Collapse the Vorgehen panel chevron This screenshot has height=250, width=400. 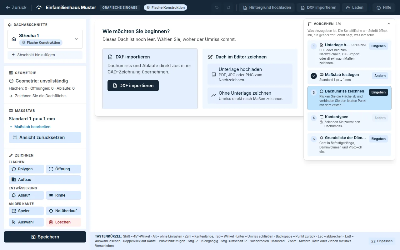pyautogui.click(x=389, y=24)
